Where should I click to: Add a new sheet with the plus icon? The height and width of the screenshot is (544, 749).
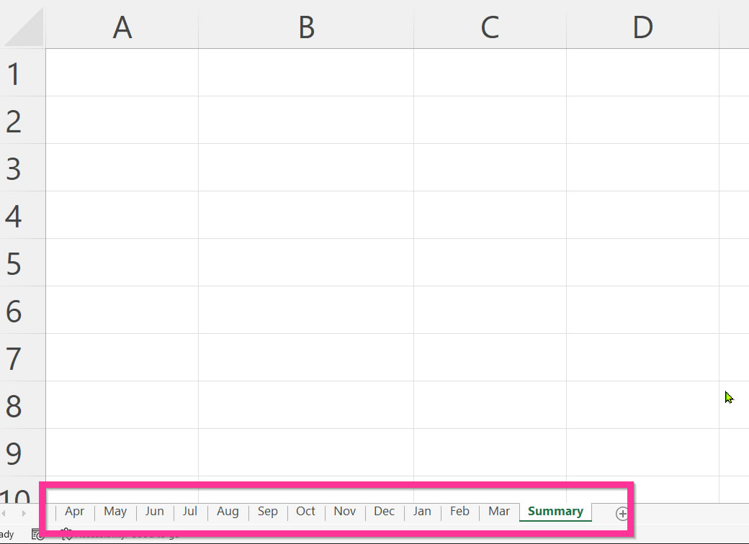(x=622, y=514)
